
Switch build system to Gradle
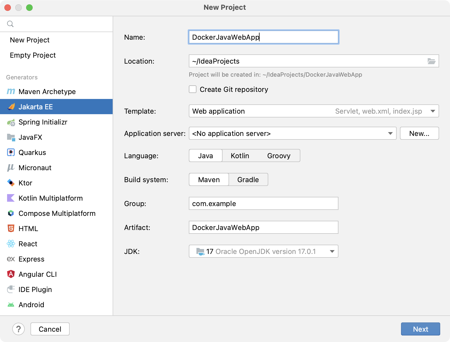point(248,179)
